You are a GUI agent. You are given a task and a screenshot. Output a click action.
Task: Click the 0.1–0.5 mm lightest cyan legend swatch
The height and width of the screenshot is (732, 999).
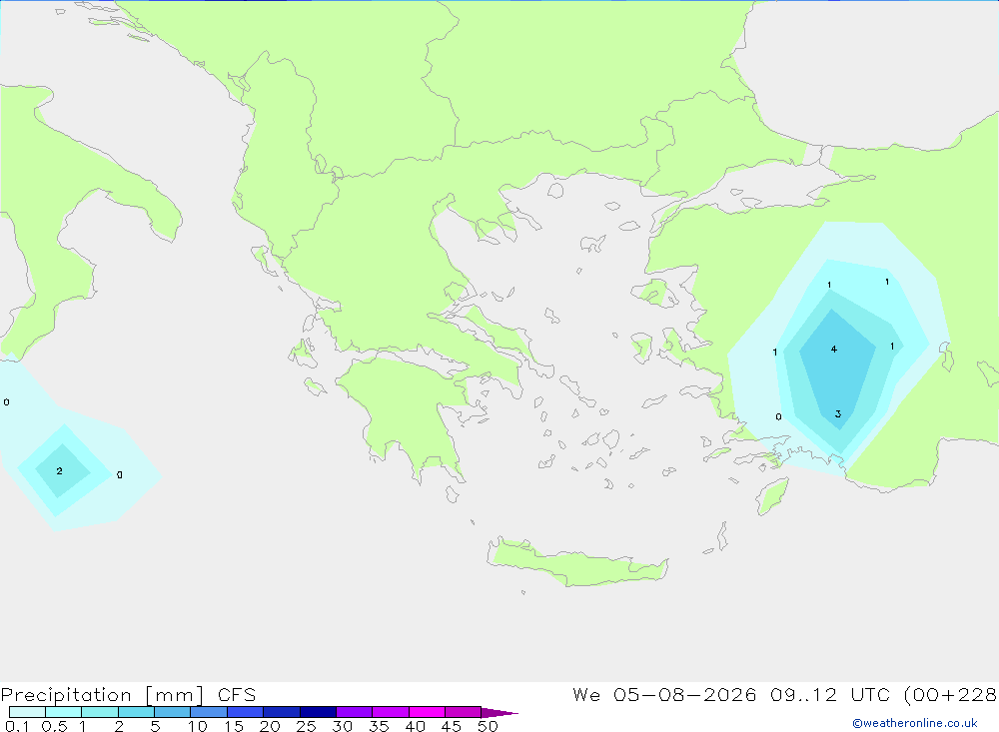27,712
